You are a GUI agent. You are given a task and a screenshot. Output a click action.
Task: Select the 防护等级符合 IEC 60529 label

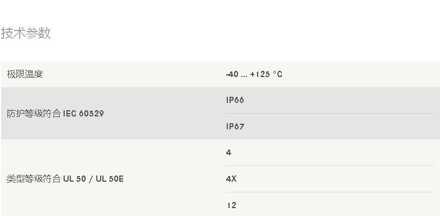click(x=55, y=114)
